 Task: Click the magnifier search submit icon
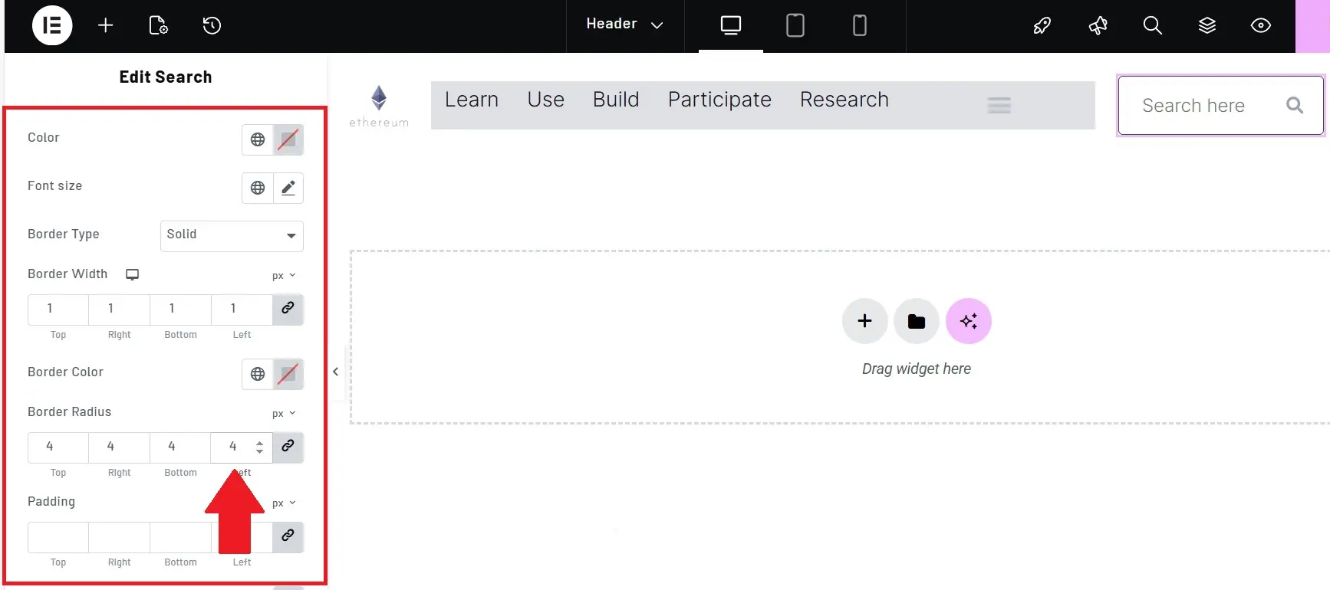[1295, 105]
